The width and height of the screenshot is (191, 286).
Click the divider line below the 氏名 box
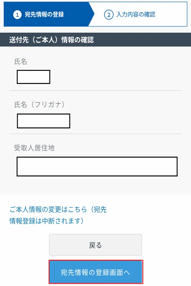pos(95,91)
